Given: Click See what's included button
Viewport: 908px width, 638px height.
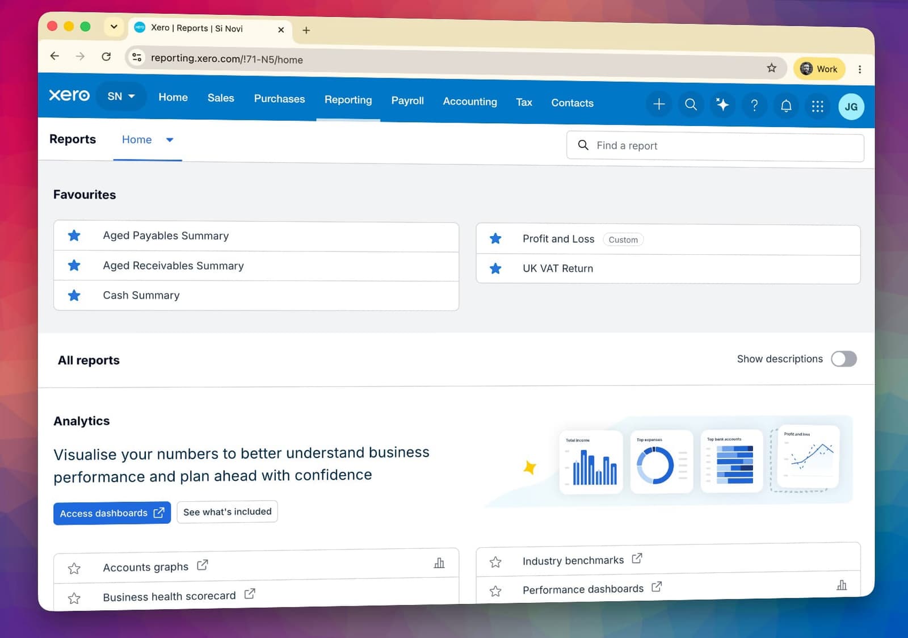Looking at the screenshot, I should (227, 511).
